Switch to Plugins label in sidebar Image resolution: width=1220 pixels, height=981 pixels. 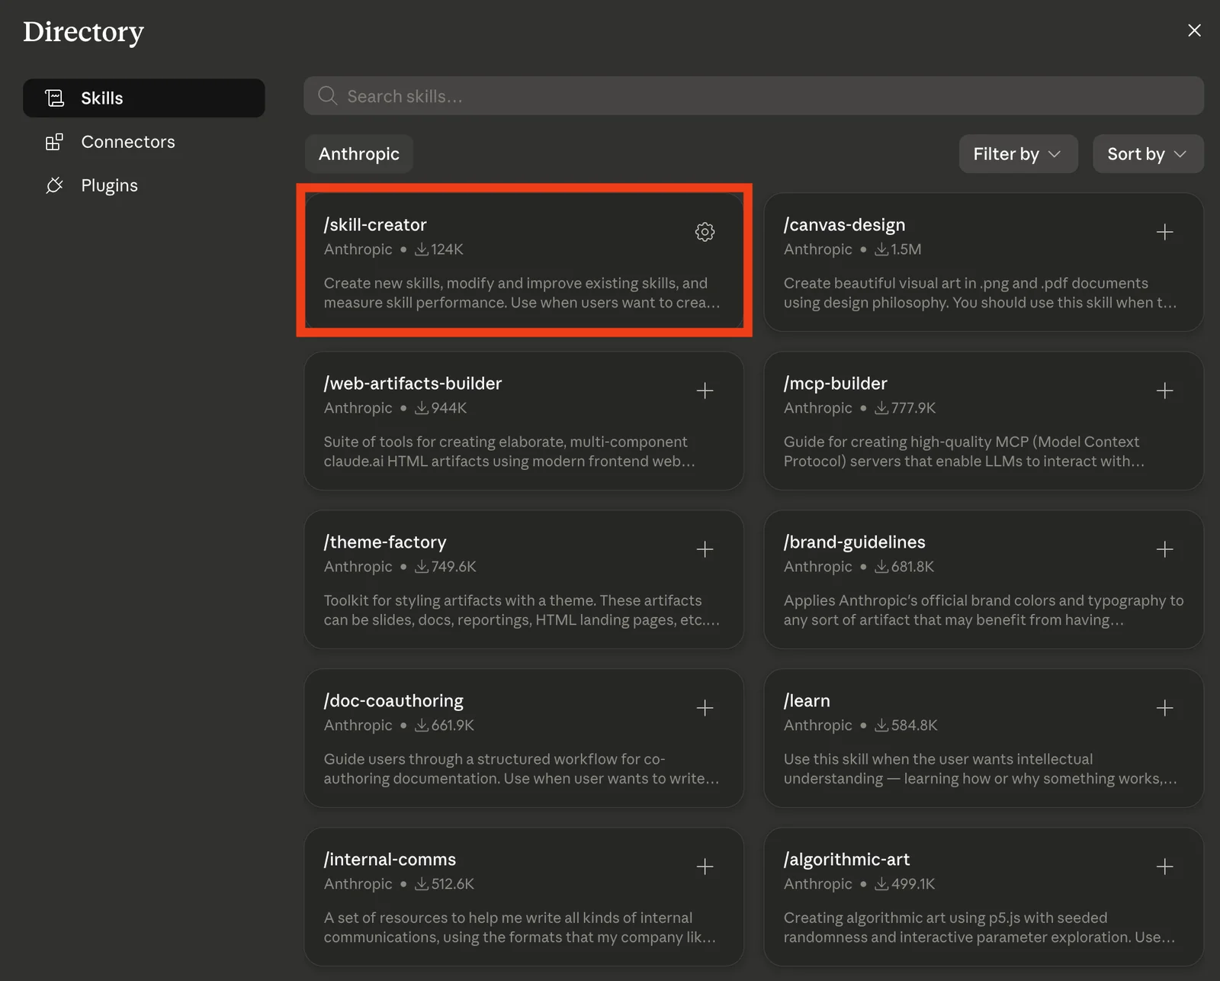[109, 185]
